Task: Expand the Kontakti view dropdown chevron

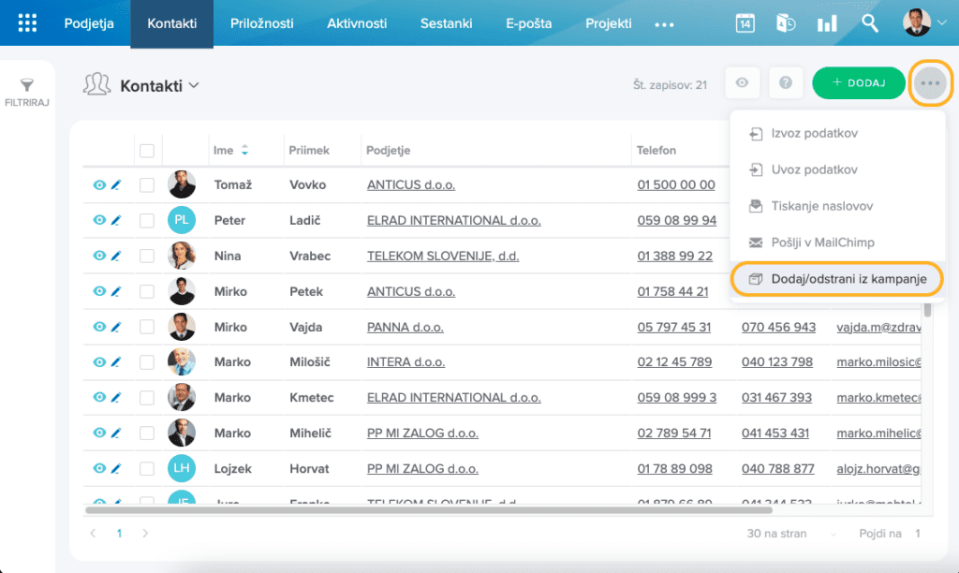Action: point(194,85)
